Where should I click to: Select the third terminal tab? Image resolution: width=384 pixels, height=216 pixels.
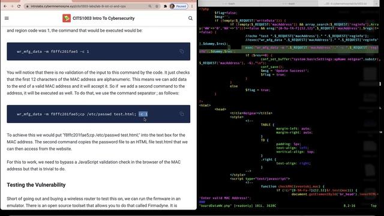pos(346,4)
